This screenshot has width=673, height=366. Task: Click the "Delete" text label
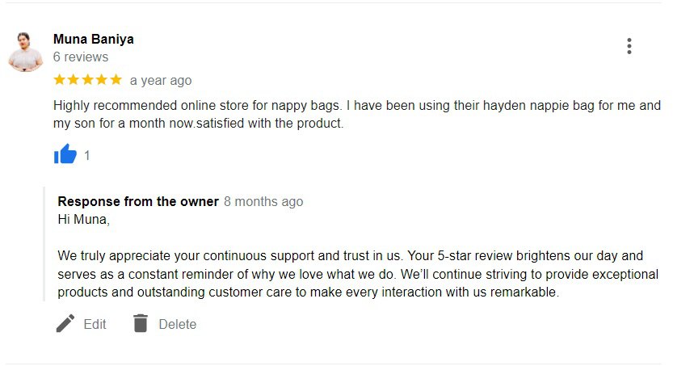click(x=177, y=324)
